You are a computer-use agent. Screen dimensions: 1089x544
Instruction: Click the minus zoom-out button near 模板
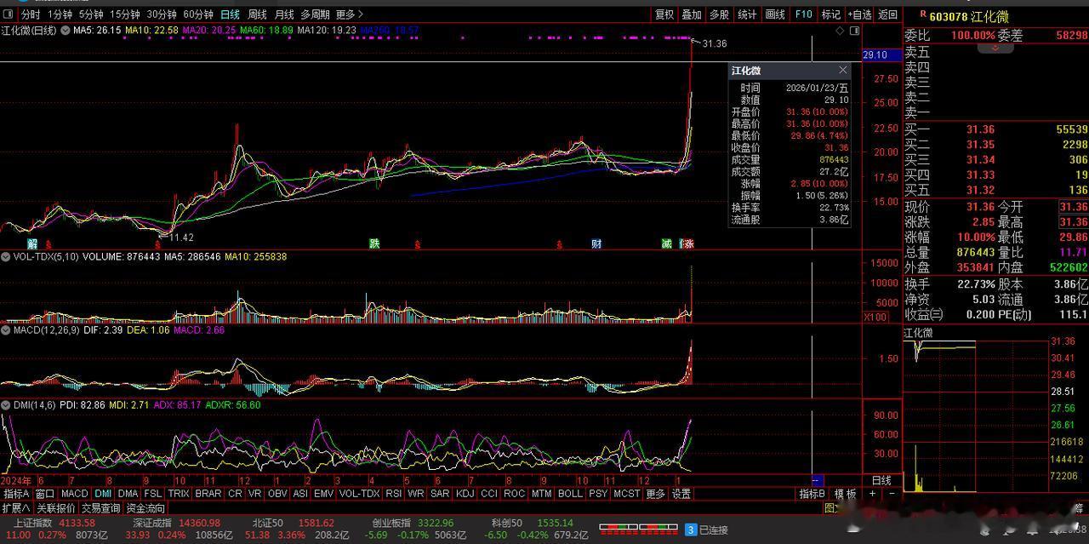(x=892, y=494)
